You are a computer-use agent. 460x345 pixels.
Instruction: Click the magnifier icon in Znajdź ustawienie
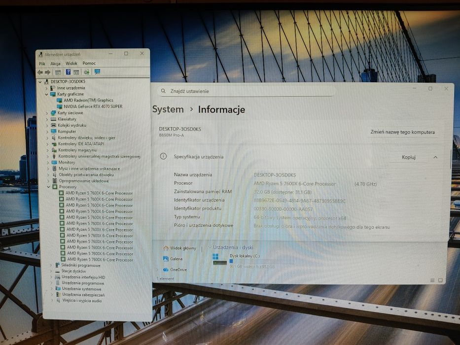pos(163,91)
